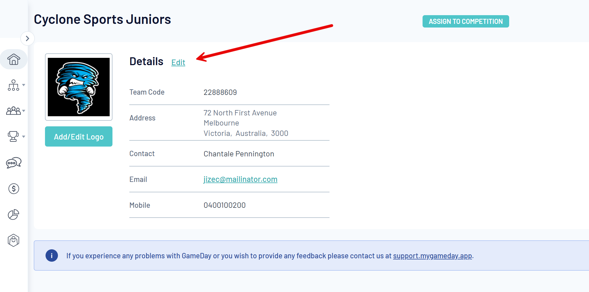This screenshot has height=292, width=589.
Task: Click the Competitions trophy sidebar icon
Action: point(13,136)
